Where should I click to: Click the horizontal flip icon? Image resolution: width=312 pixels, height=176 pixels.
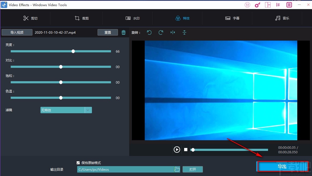point(173,32)
